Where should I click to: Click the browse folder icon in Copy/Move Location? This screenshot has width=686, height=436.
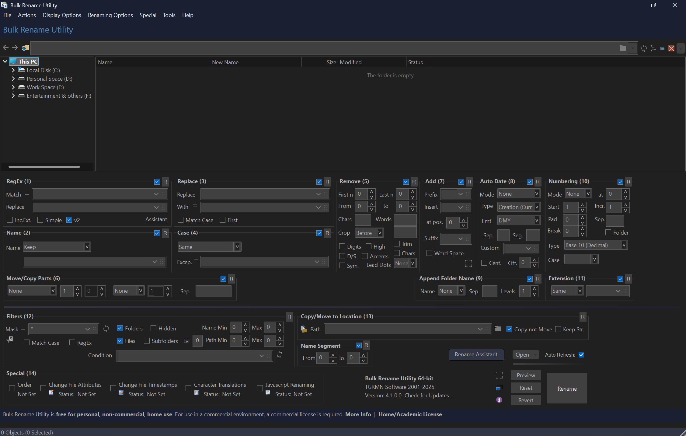coord(498,329)
